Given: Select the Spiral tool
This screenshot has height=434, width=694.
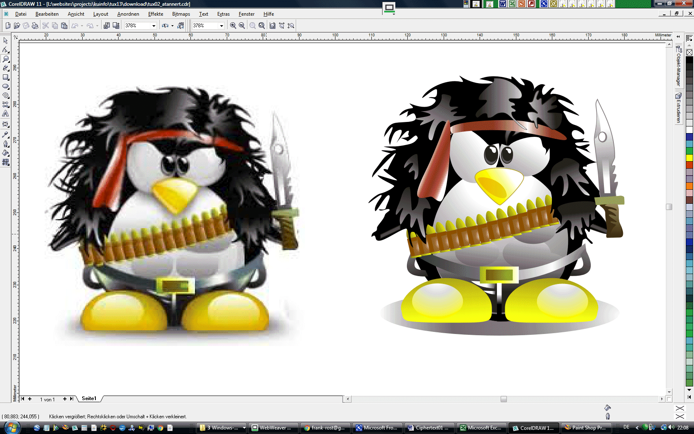Looking at the screenshot, I should 5,95.
